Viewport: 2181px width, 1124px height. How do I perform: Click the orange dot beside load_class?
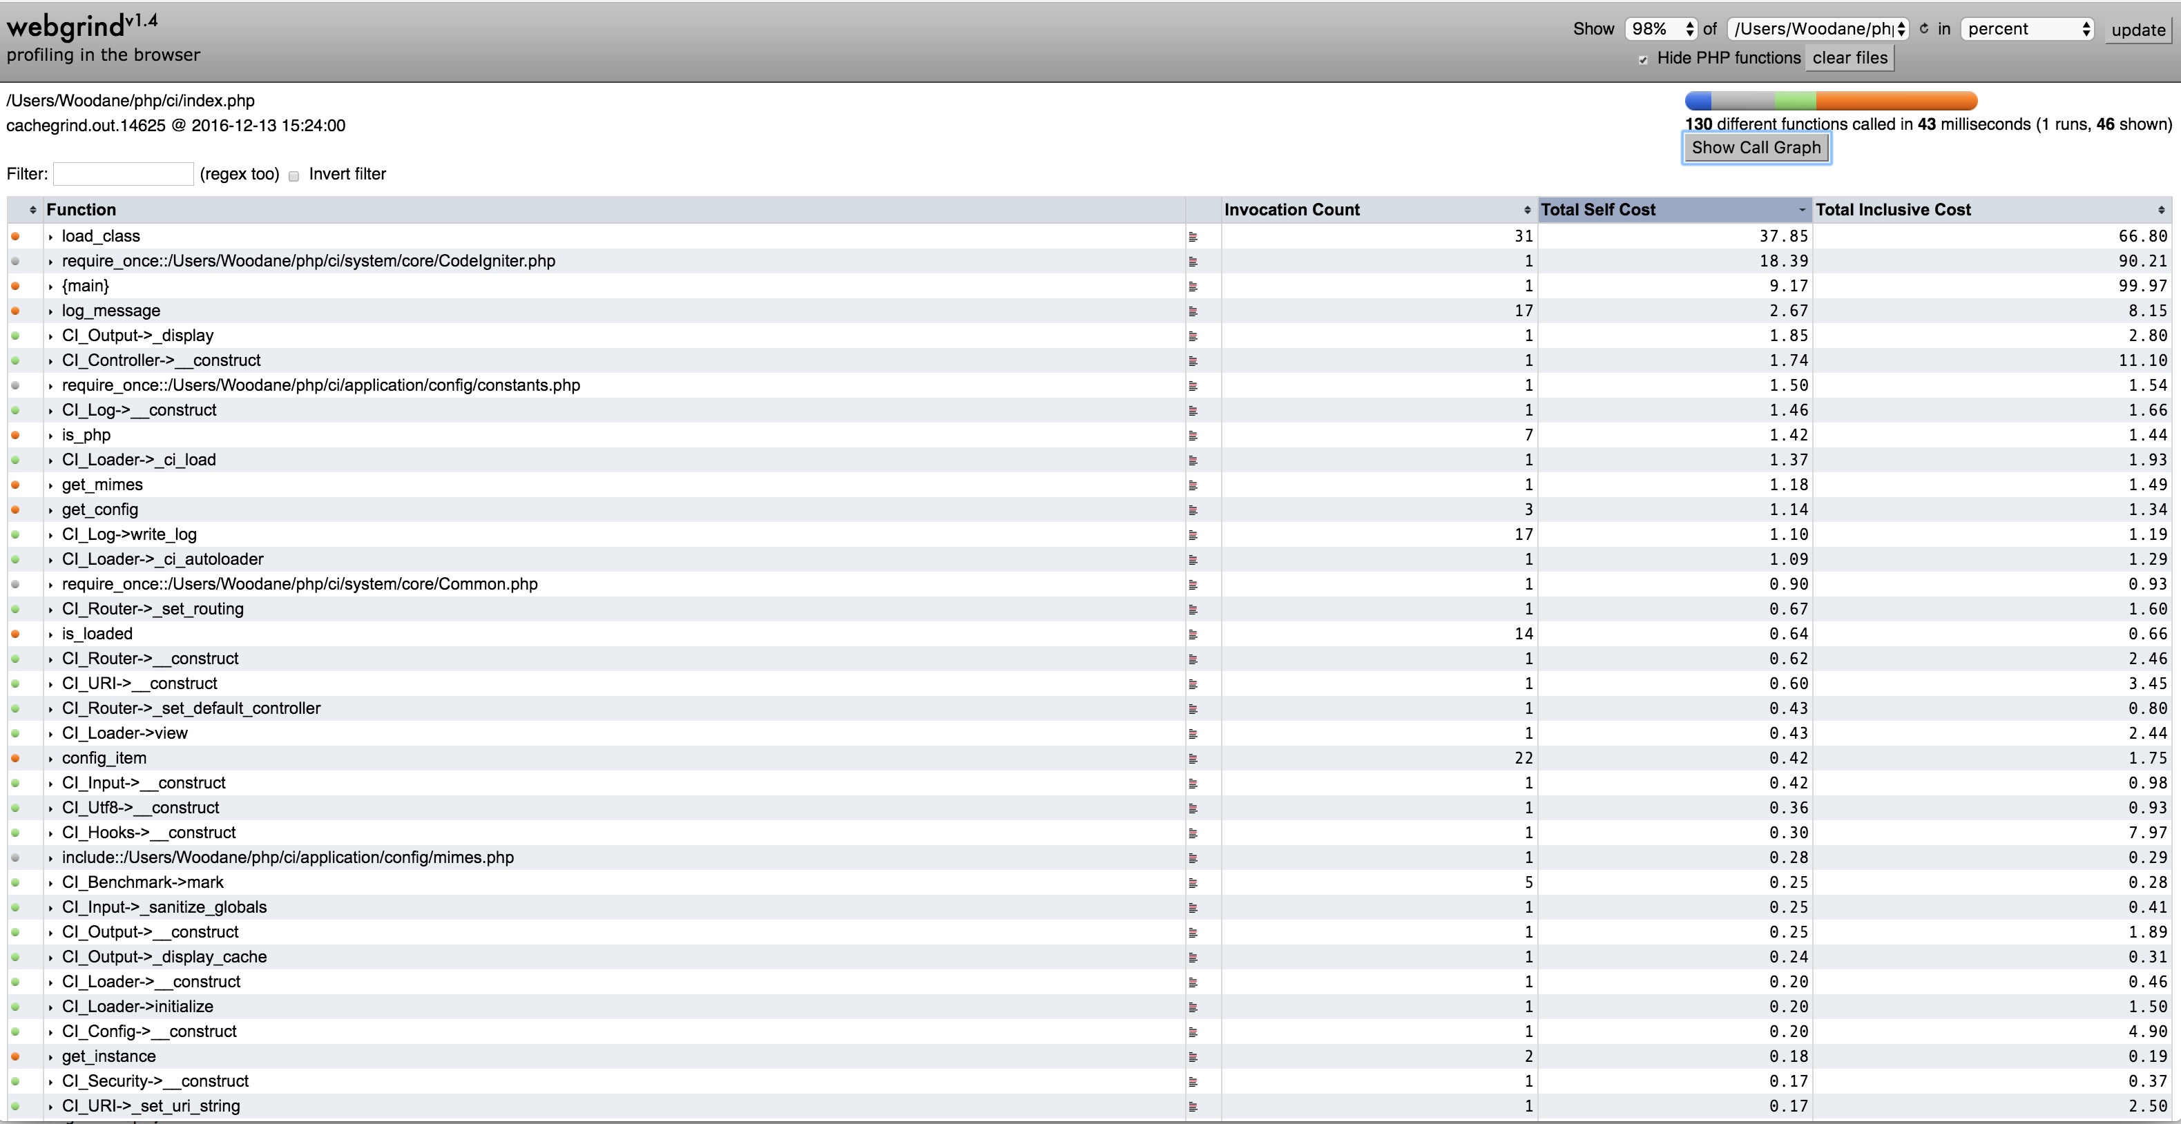[x=15, y=236]
